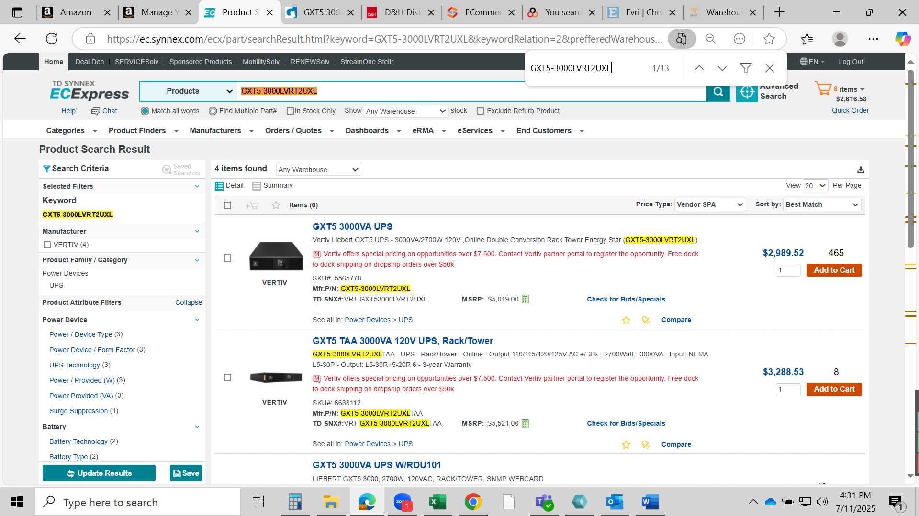The height and width of the screenshot is (516, 919).
Task: Open the View per page dropdown
Action: 816,186
